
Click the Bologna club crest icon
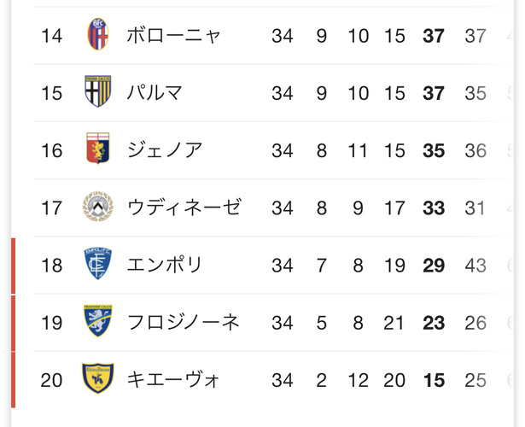click(x=98, y=34)
